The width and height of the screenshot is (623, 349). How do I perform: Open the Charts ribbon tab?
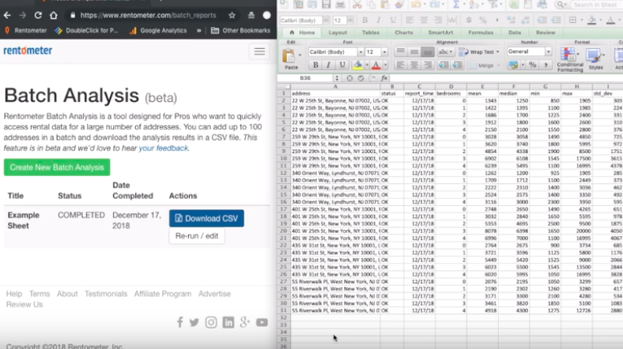[x=403, y=32]
